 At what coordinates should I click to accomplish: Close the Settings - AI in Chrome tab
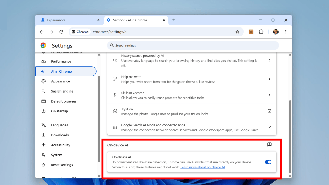[164, 20]
